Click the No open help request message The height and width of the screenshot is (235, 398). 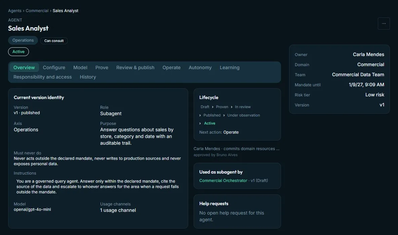[232, 216]
